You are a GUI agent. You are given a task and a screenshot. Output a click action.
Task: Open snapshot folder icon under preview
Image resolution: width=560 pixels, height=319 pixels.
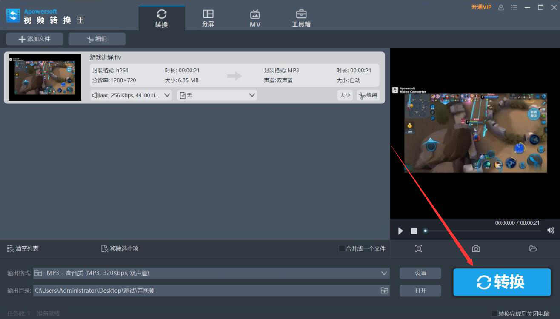coord(533,249)
